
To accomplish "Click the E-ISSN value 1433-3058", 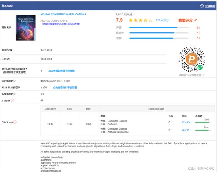I will pyautogui.click(x=46, y=59).
